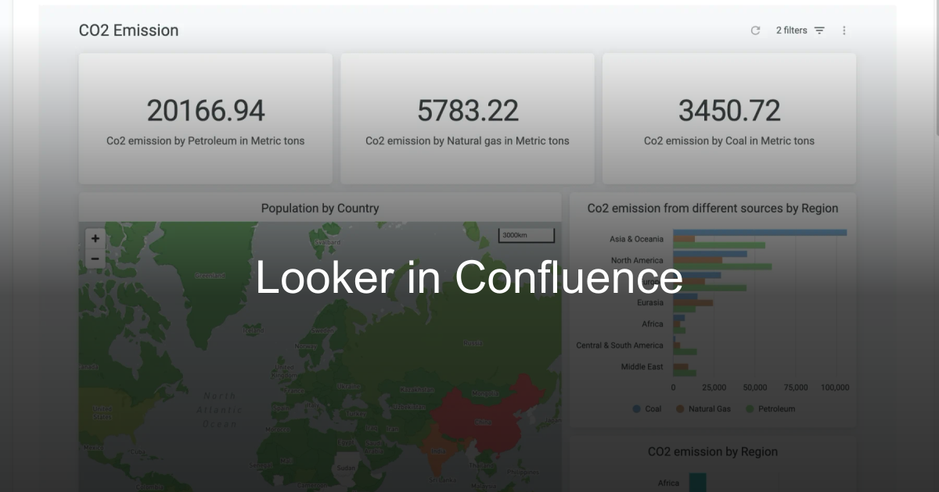Click the 50,000 x-axis tick label

(755, 387)
